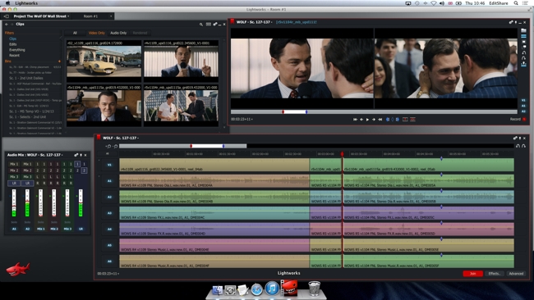Open search in the Clips panel

pyautogui.click(x=201, y=25)
